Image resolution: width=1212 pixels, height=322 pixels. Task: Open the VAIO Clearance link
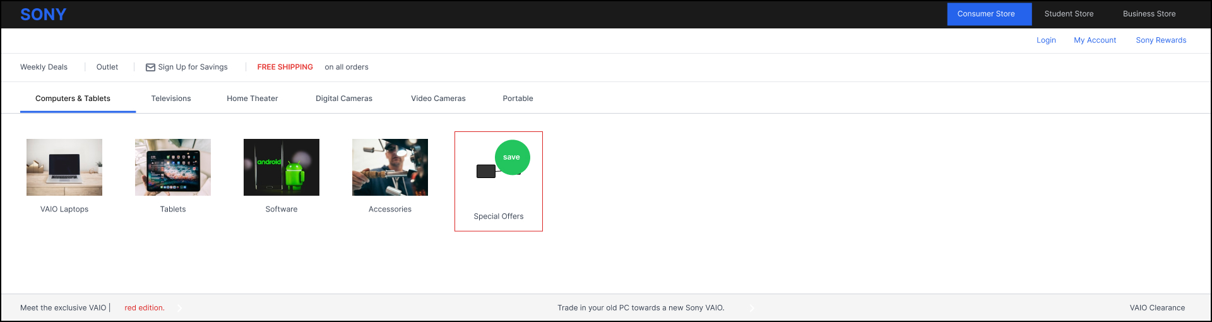(x=1157, y=308)
